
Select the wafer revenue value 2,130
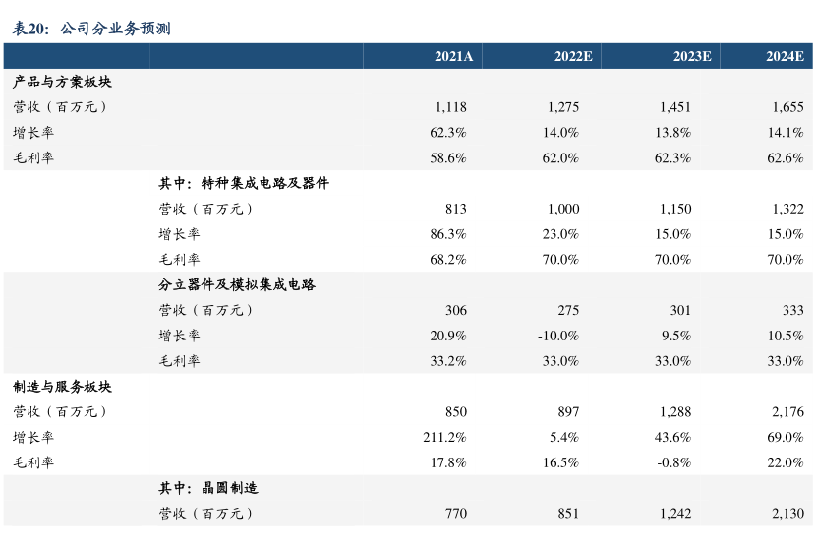(787, 514)
